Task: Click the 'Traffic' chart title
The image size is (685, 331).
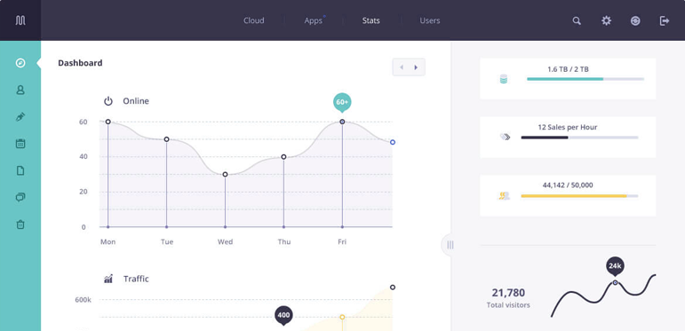Action: pos(136,279)
